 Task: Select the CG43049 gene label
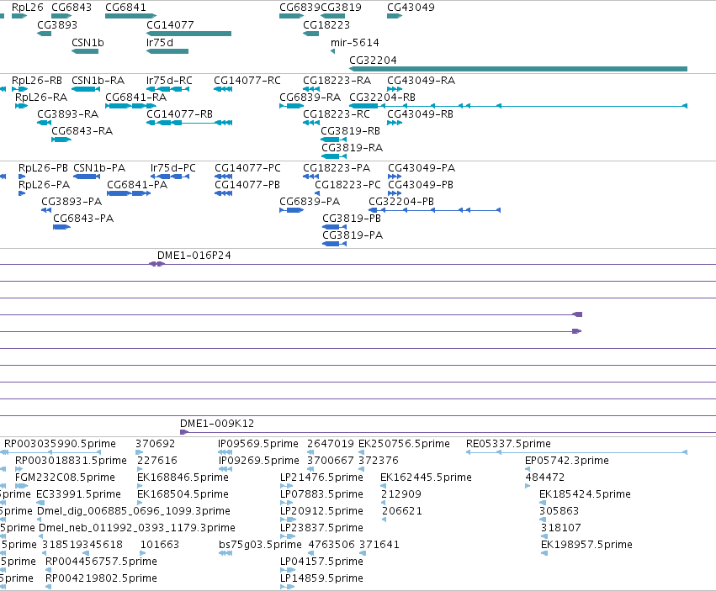[x=411, y=8]
